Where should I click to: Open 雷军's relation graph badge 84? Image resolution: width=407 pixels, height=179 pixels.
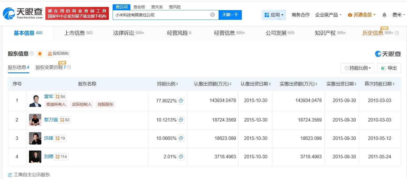60,97
